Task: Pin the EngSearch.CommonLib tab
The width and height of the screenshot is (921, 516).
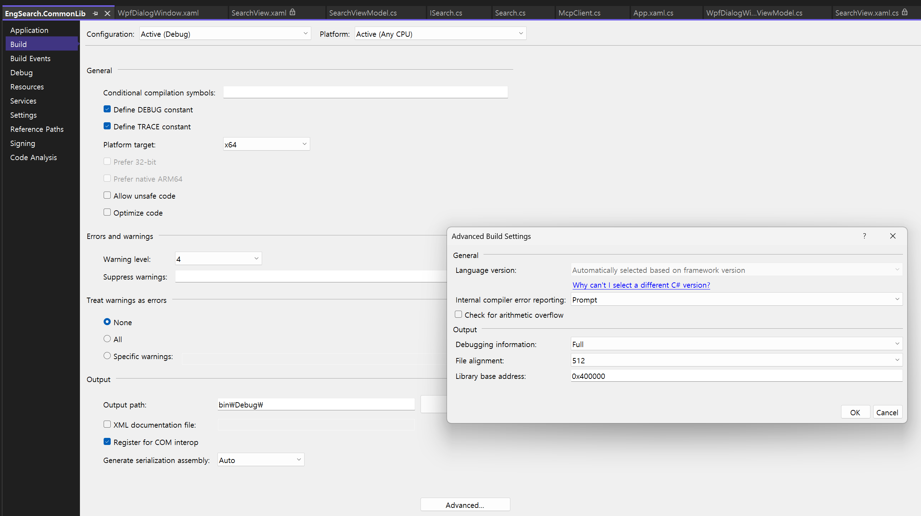Action: [95, 13]
